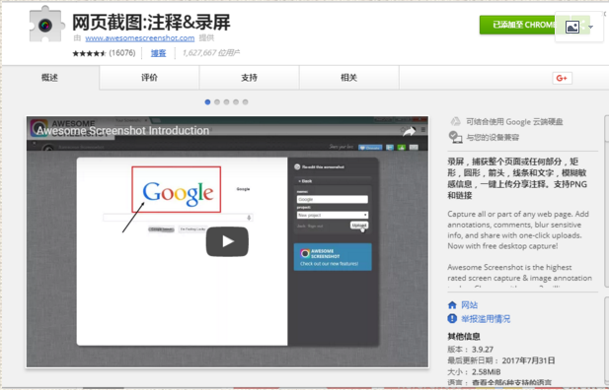Click the 大小: 2.58MiB size text

pyautogui.click(x=474, y=372)
